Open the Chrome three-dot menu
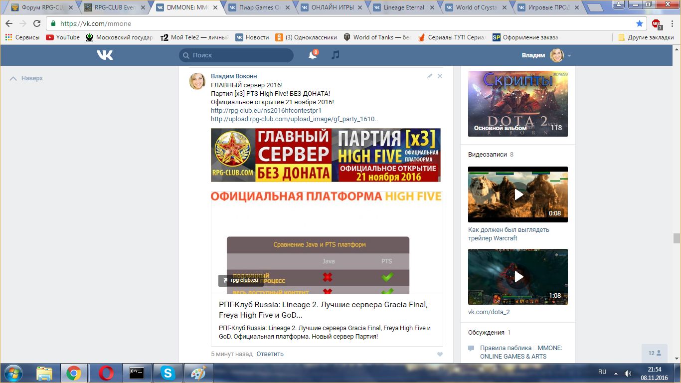 [x=672, y=23]
